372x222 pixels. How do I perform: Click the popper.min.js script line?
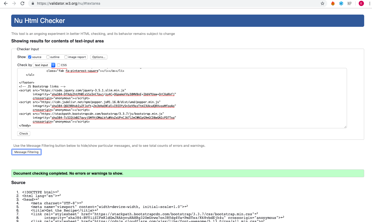click(x=90, y=102)
